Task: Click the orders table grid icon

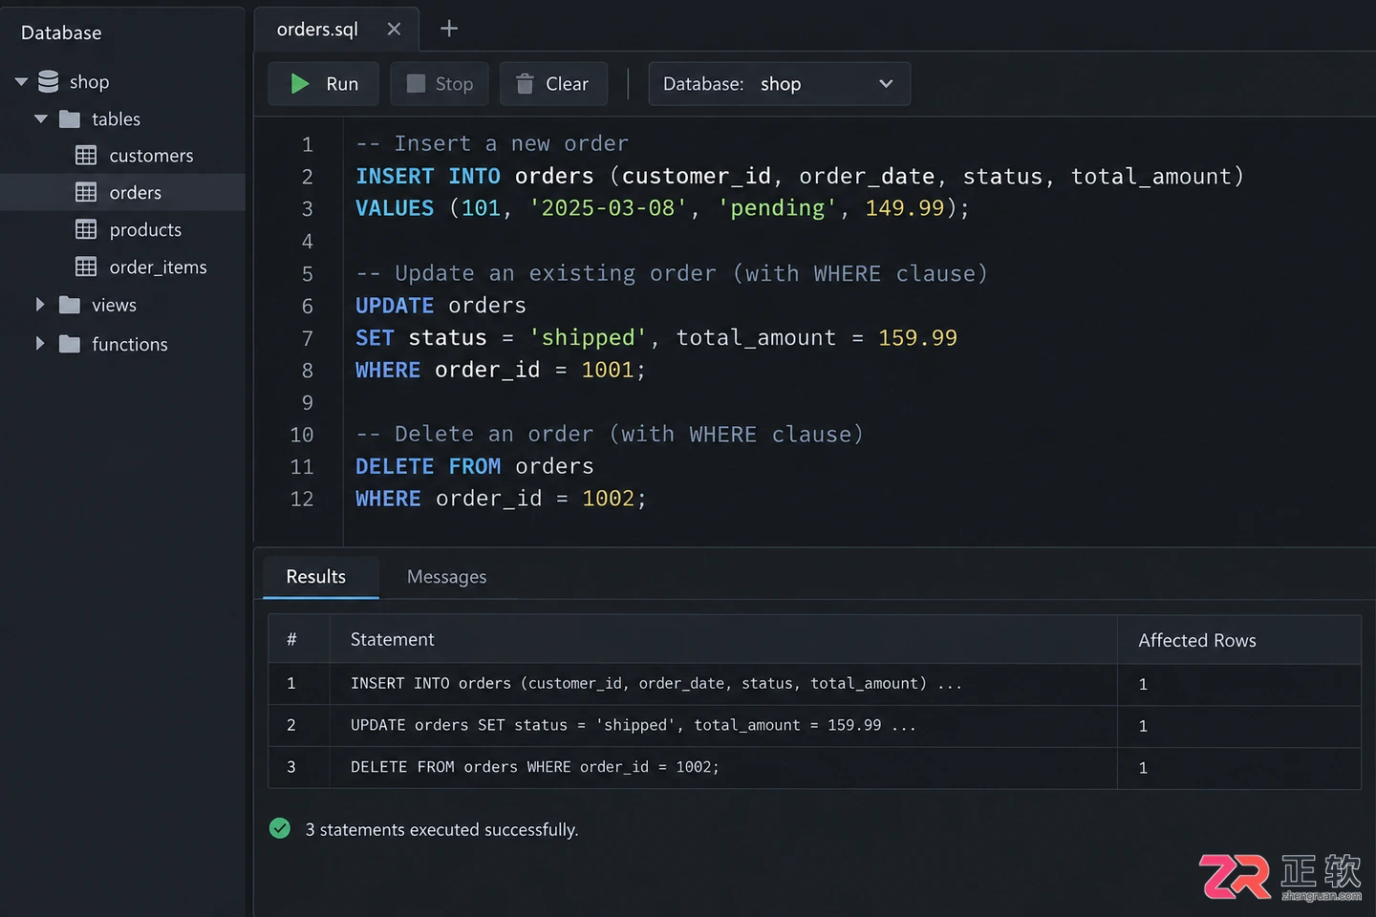Action: click(86, 193)
